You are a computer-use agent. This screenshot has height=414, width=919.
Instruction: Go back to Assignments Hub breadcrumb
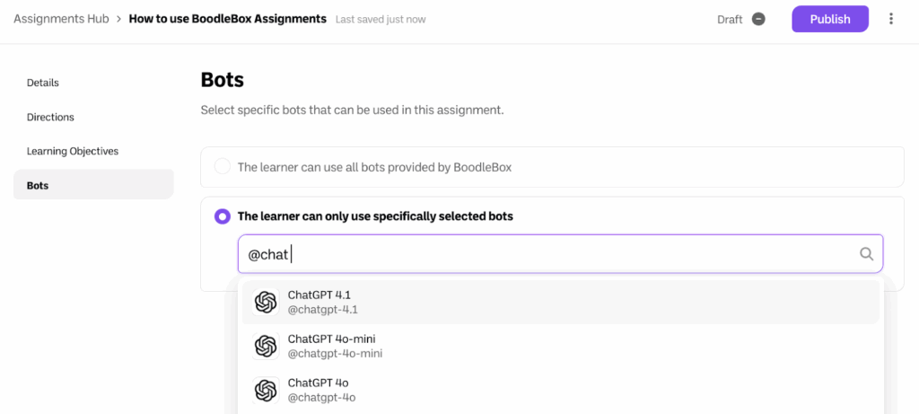(x=61, y=19)
